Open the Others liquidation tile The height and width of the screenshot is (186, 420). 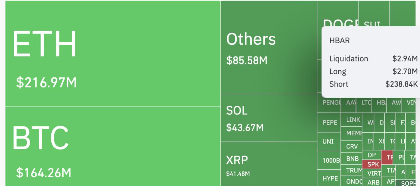(x=268, y=47)
